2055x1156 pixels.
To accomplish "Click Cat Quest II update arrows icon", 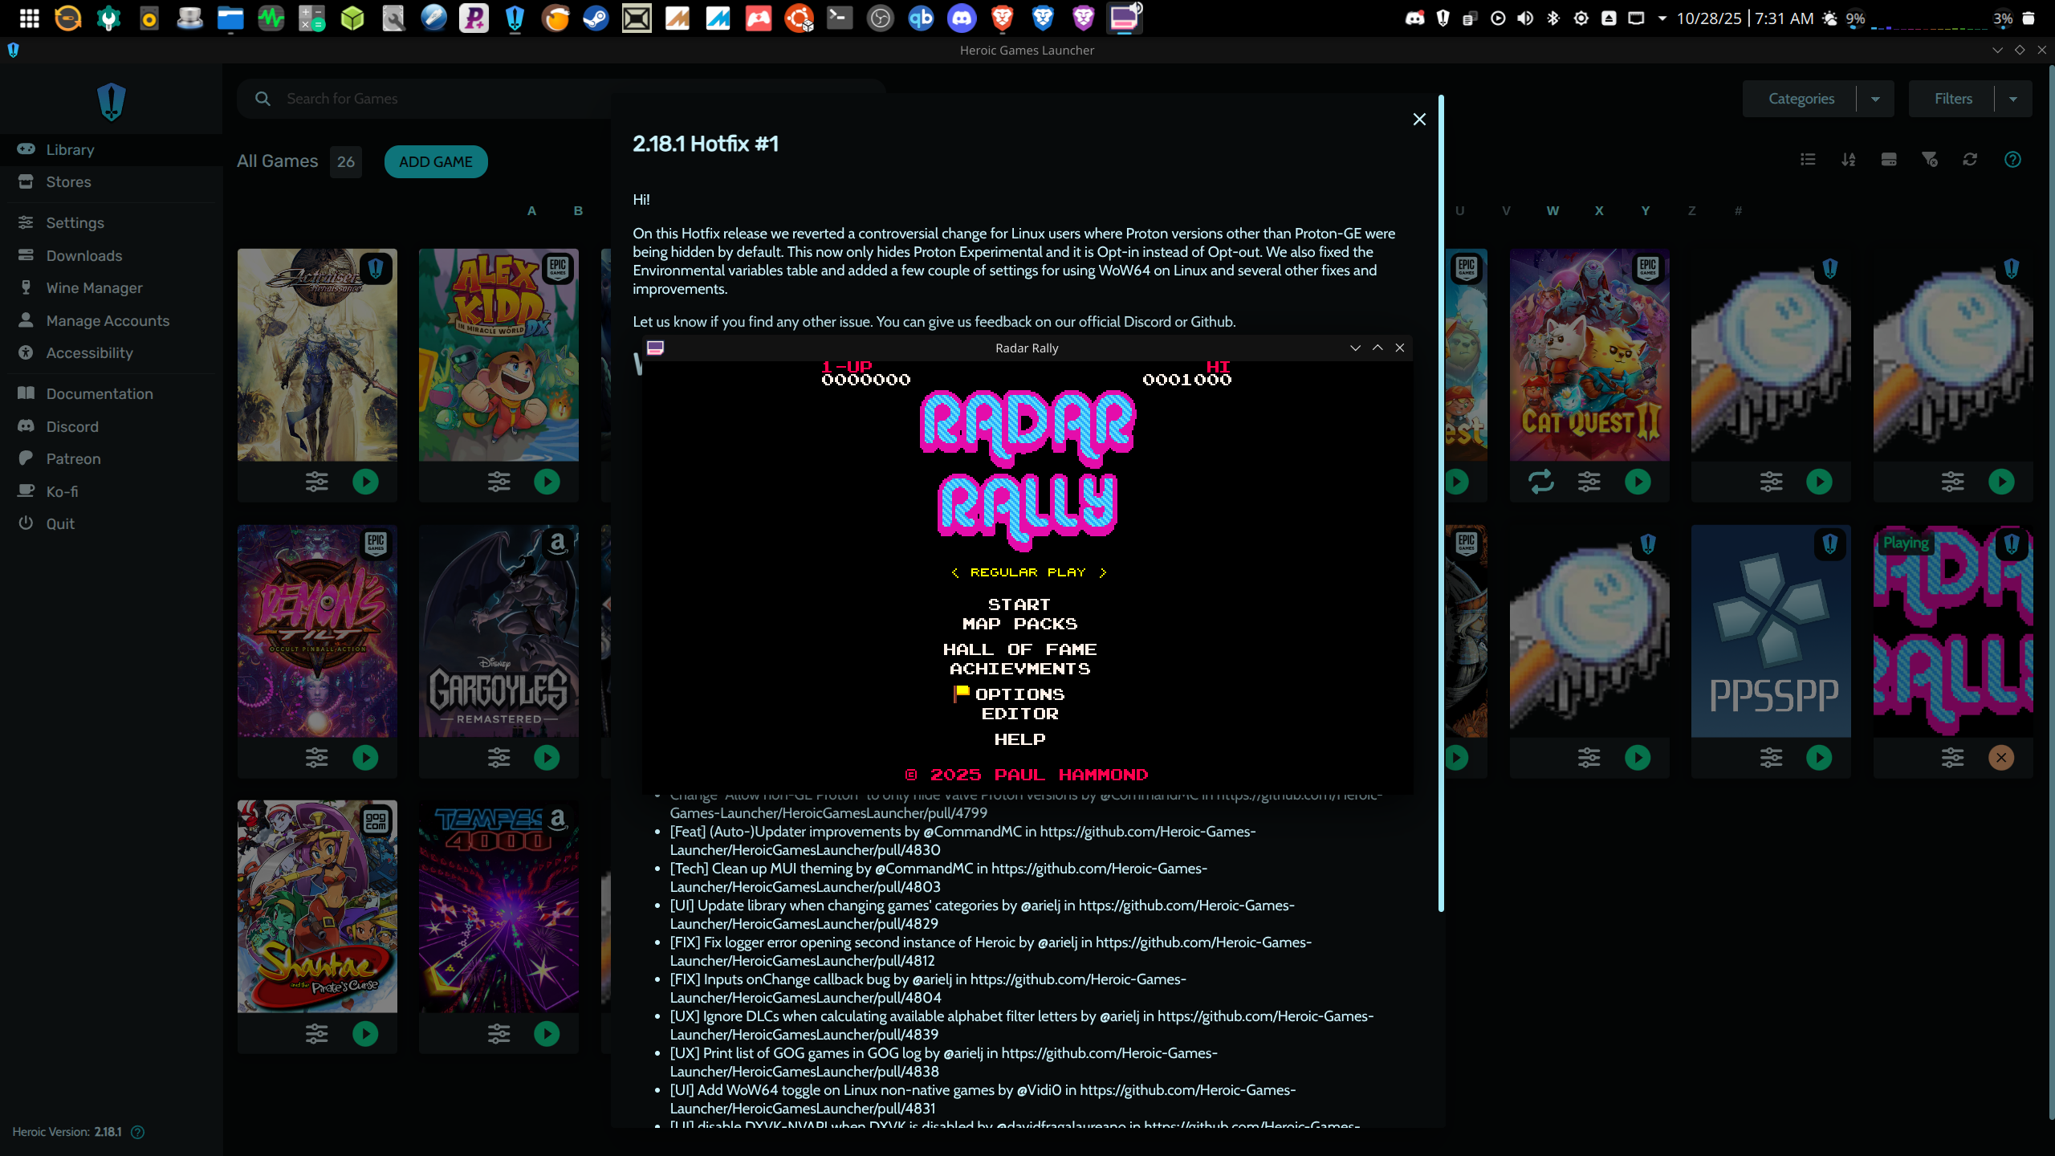I will [x=1540, y=482].
